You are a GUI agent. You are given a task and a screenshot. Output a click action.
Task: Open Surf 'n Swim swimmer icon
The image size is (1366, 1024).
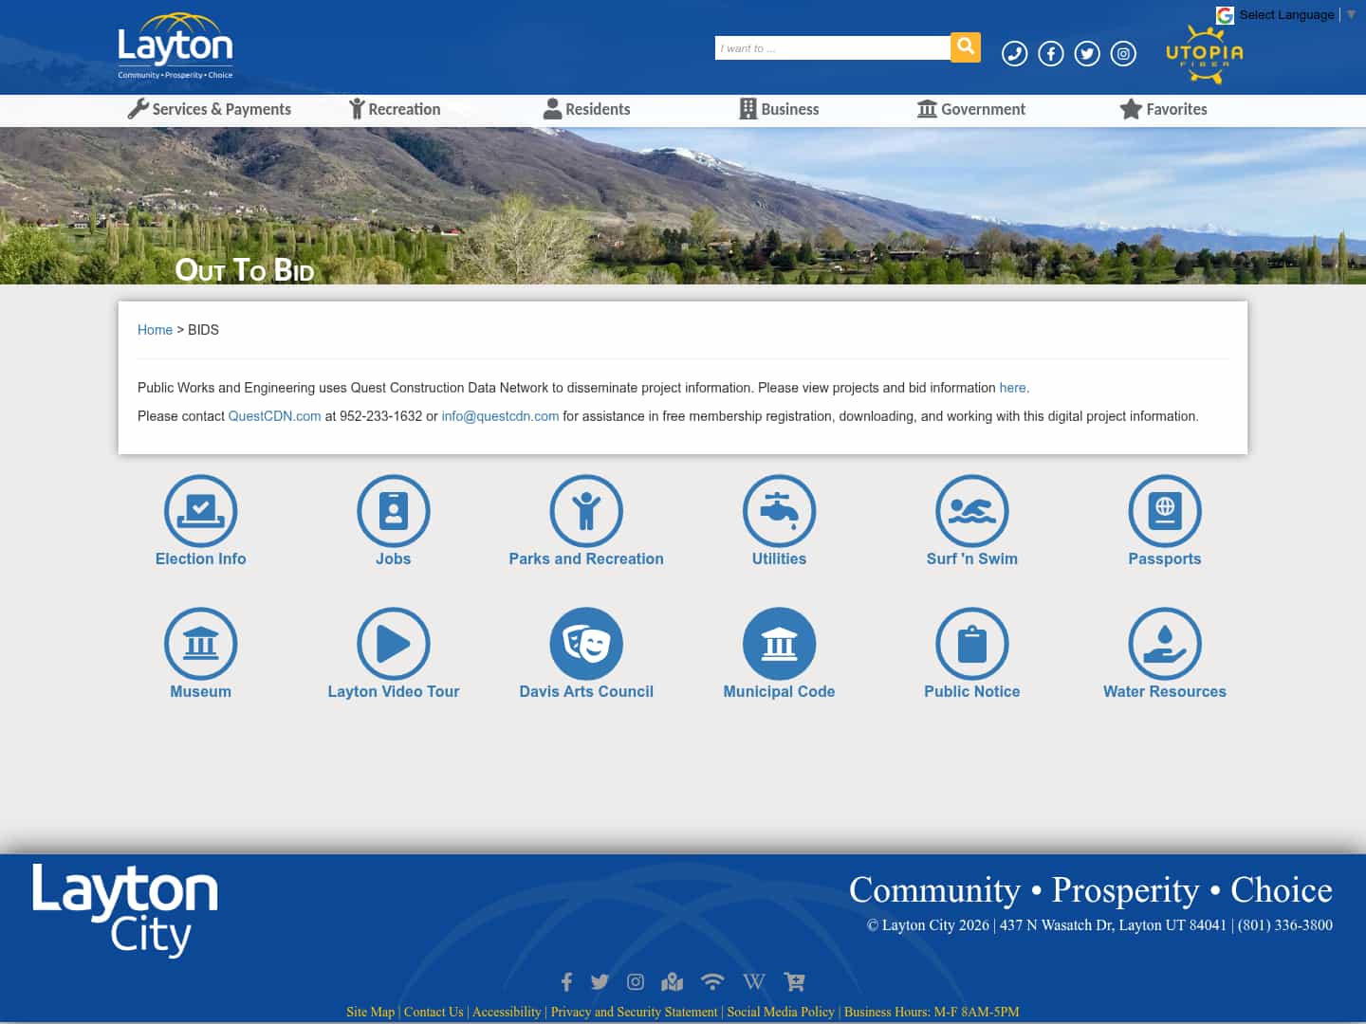972,510
